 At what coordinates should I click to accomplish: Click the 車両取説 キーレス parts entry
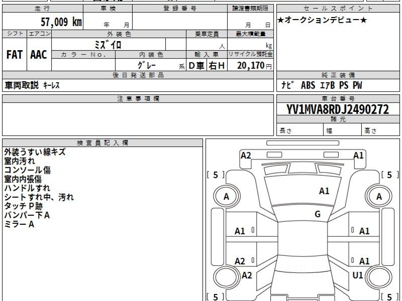click(x=32, y=86)
